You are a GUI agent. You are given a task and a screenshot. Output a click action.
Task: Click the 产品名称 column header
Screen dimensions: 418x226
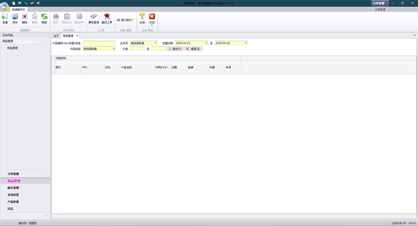pyautogui.click(x=137, y=67)
